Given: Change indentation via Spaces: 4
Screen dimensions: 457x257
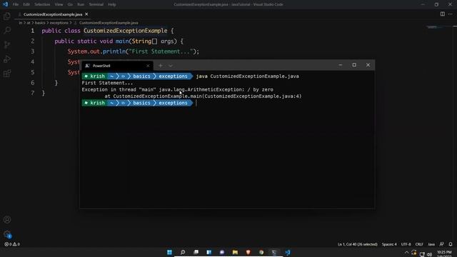Looking at the screenshot, I should pos(389,244).
